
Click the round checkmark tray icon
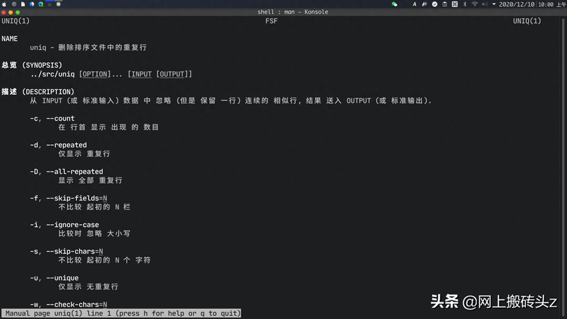(x=435, y=4)
